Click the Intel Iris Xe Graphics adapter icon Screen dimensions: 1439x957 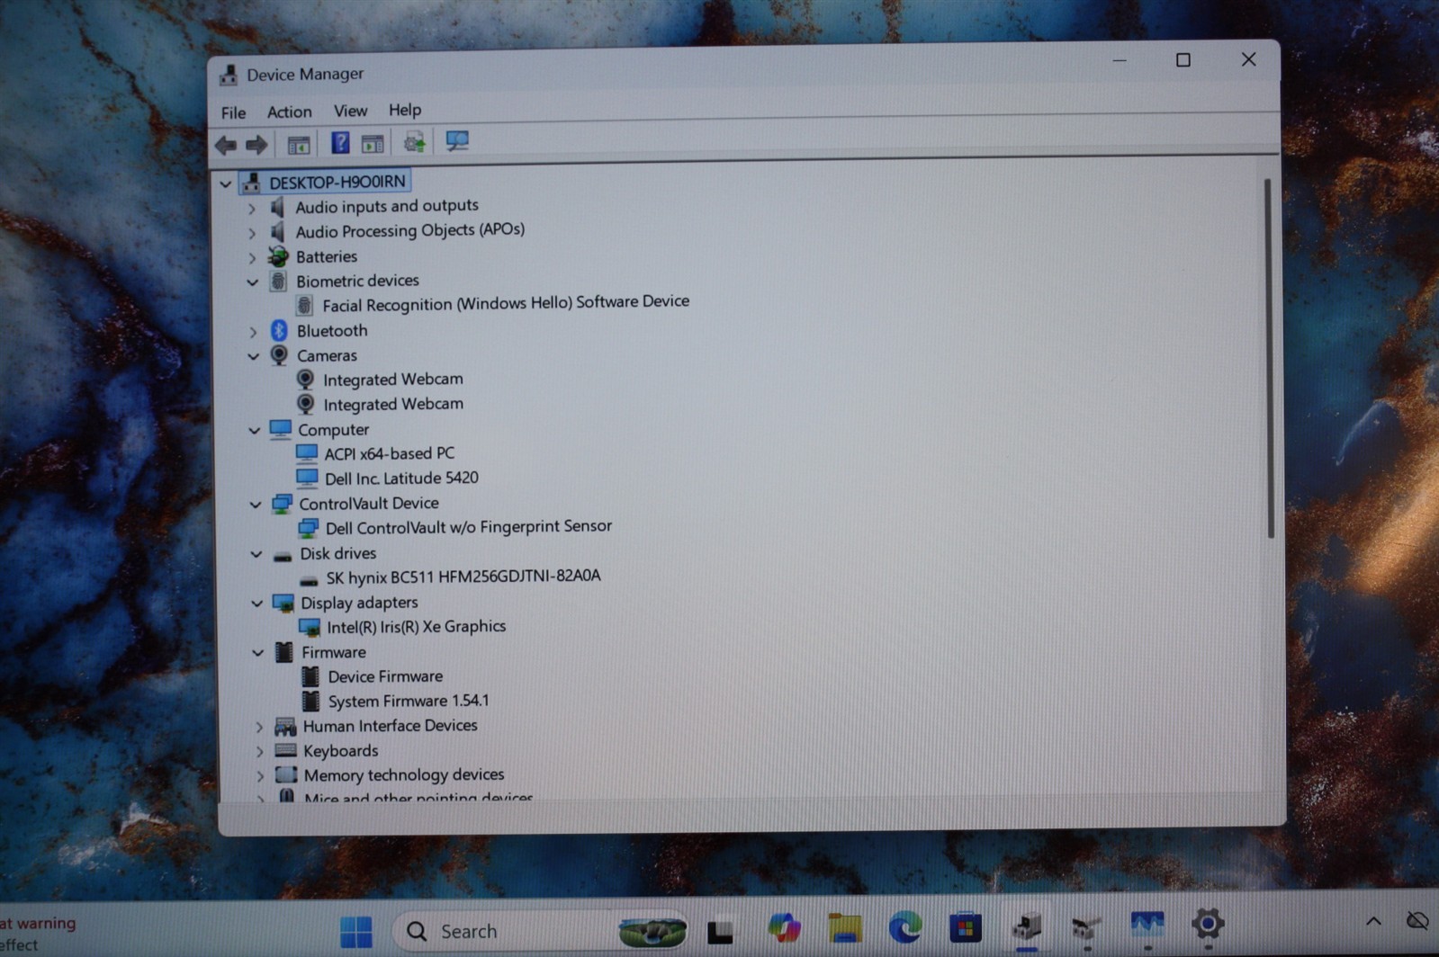tap(309, 627)
